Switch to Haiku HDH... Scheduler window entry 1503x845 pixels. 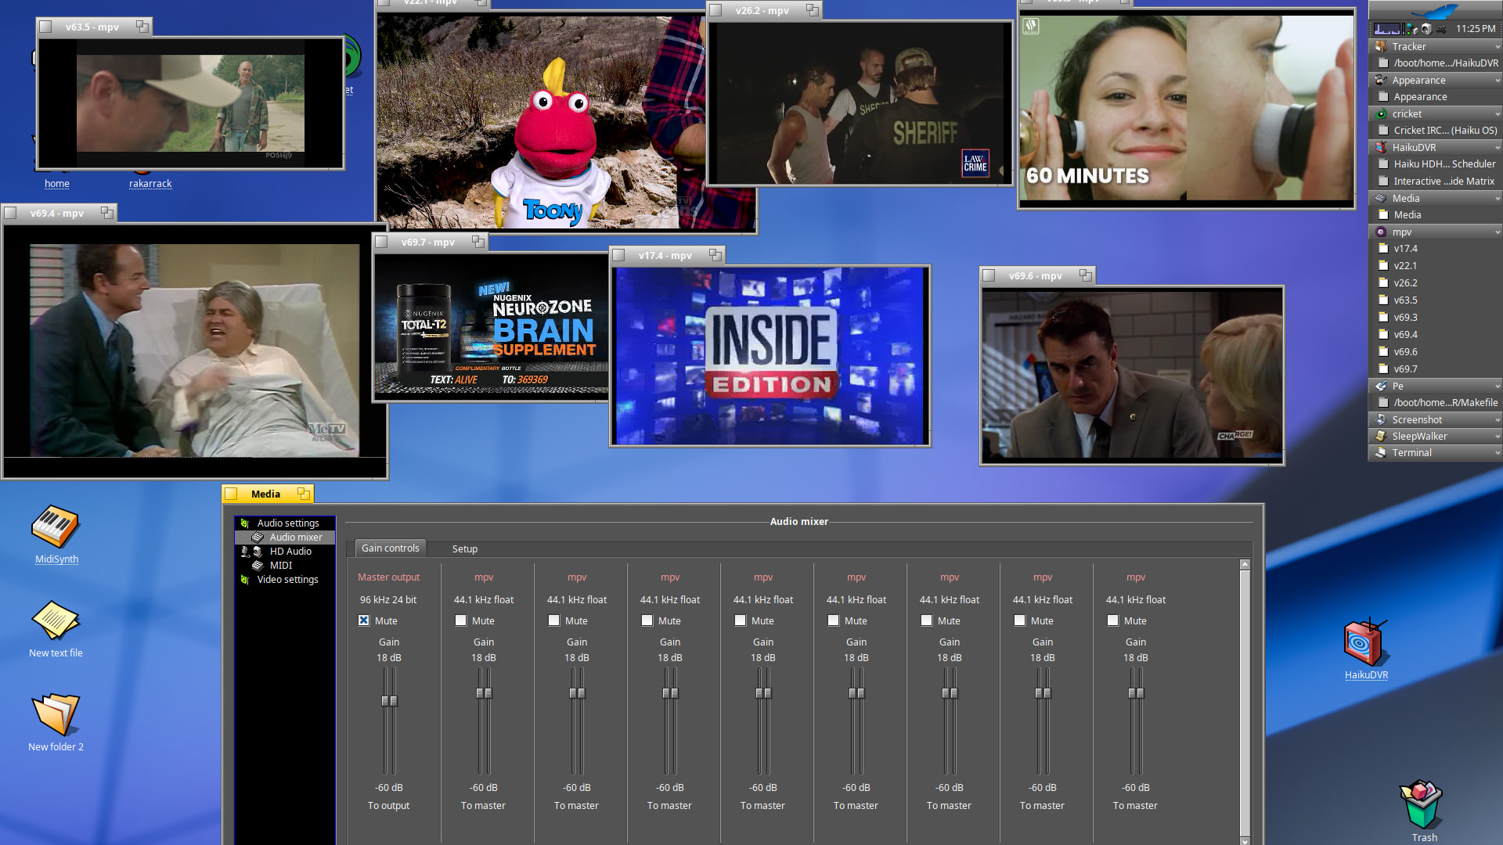pos(1436,164)
